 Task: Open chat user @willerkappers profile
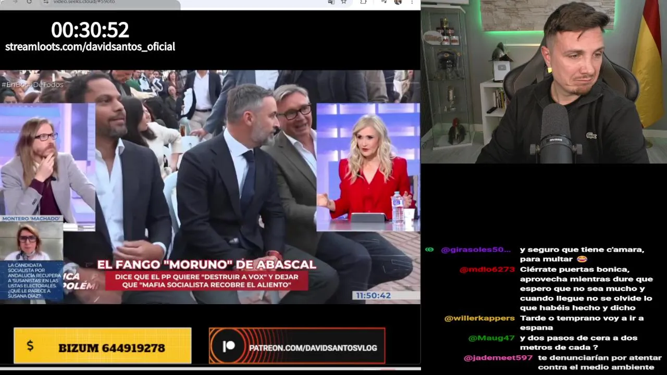(x=479, y=318)
